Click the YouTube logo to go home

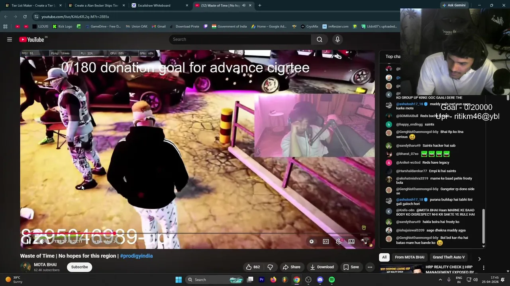click(x=32, y=39)
